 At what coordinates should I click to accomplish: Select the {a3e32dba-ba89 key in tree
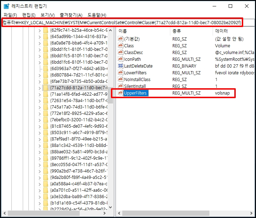point(79,197)
